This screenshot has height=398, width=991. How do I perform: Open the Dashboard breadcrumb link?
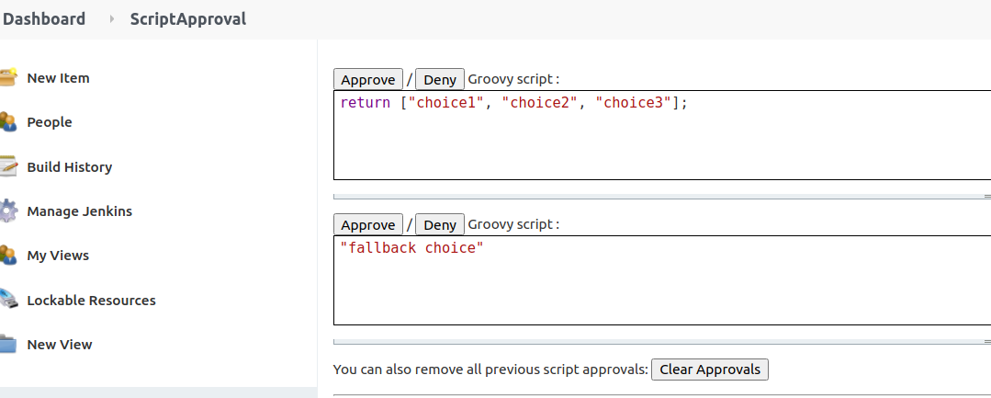44,18
